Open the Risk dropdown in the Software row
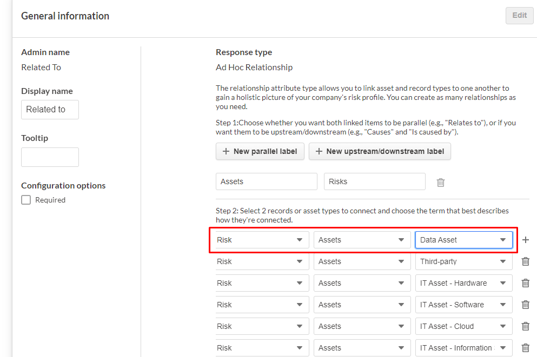The width and height of the screenshot is (537, 357). tap(262, 304)
